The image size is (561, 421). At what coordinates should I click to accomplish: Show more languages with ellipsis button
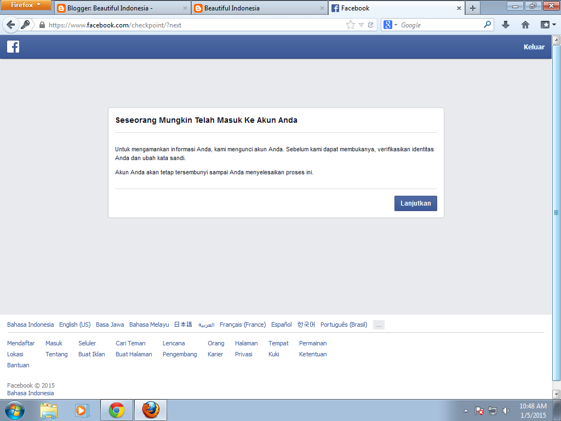point(379,325)
